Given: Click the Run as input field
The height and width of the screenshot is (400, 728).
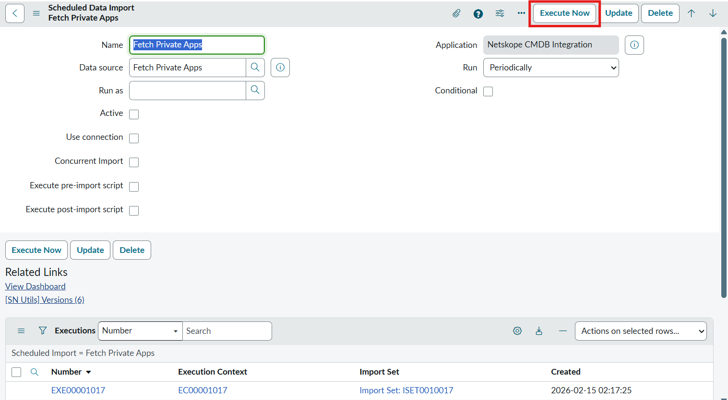Looking at the screenshot, I should pyautogui.click(x=188, y=91).
